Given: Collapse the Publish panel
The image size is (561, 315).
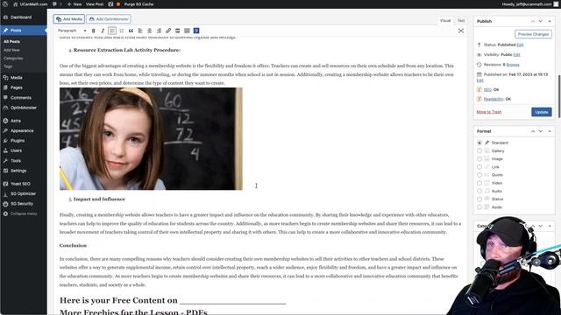Looking at the screenshot, I should click(550, 21).
